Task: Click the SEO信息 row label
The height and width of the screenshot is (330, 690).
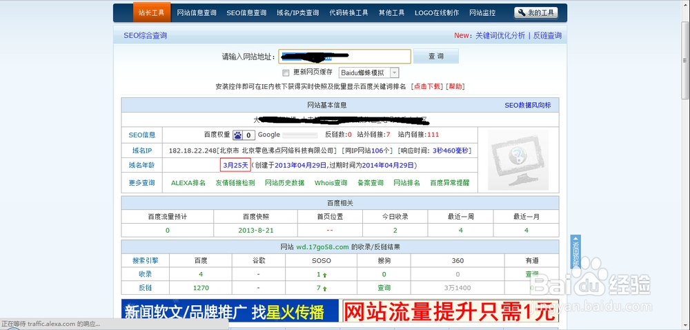Action: (142, 135)
